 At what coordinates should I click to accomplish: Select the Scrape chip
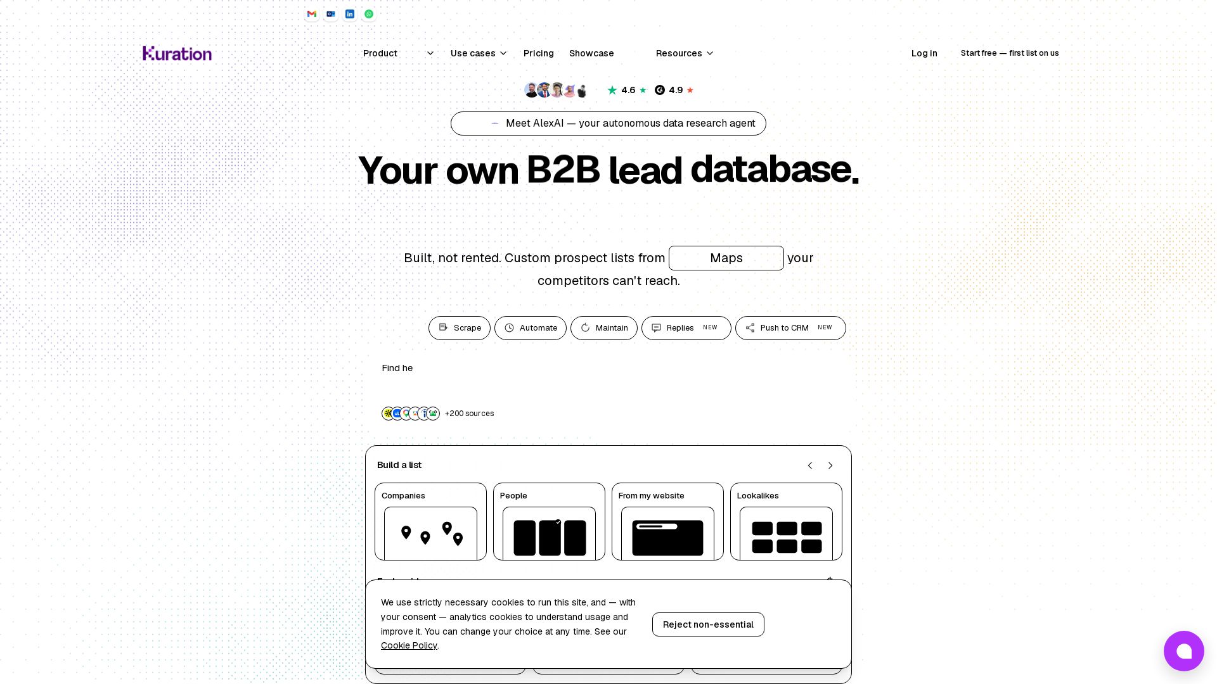pyautogui.click(x=460, y=328)
